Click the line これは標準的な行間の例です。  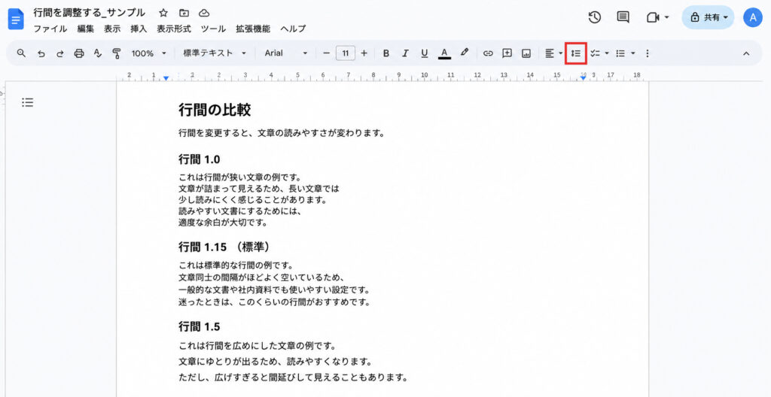[236, 267]
